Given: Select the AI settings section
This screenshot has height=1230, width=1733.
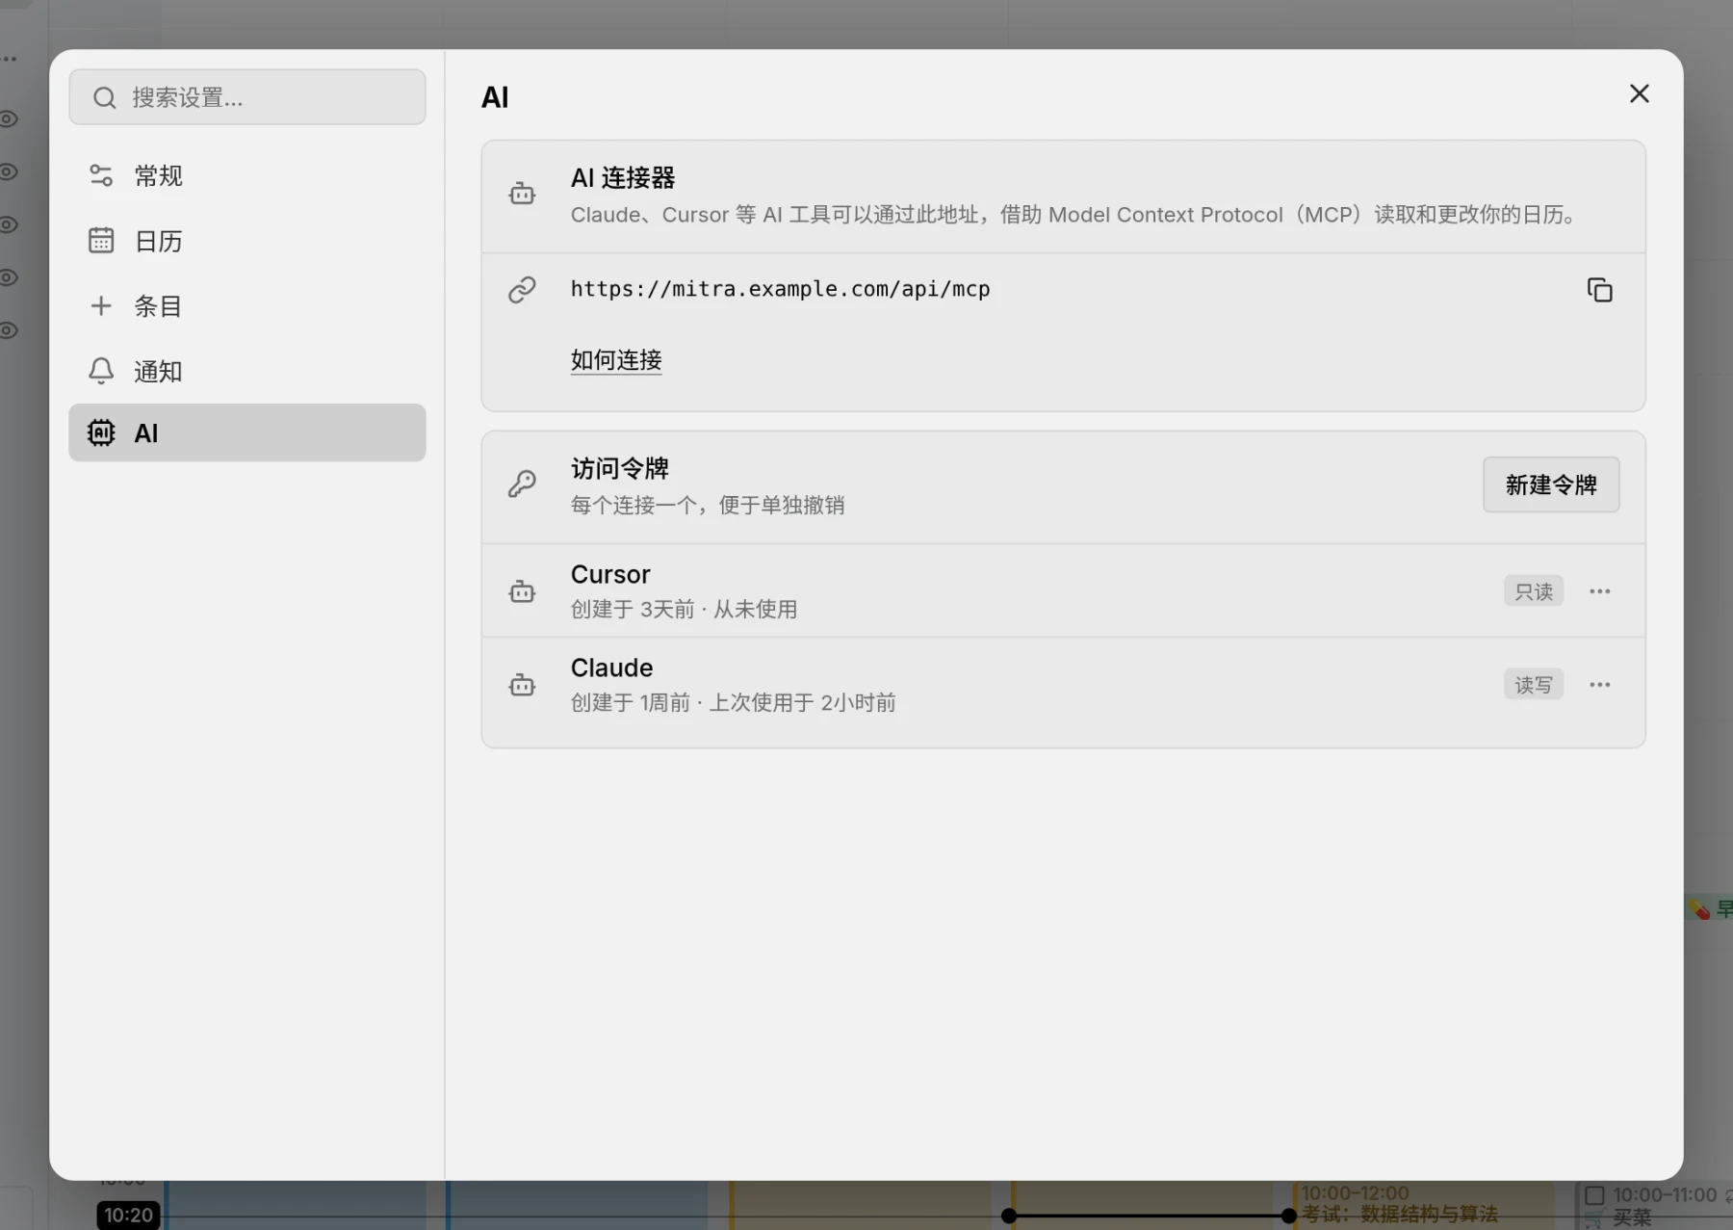Looking at the screenshot, I should (247, 432).
